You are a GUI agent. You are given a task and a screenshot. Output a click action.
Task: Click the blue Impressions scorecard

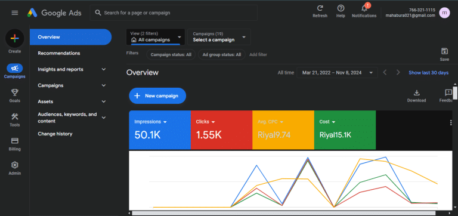point(160,130)
